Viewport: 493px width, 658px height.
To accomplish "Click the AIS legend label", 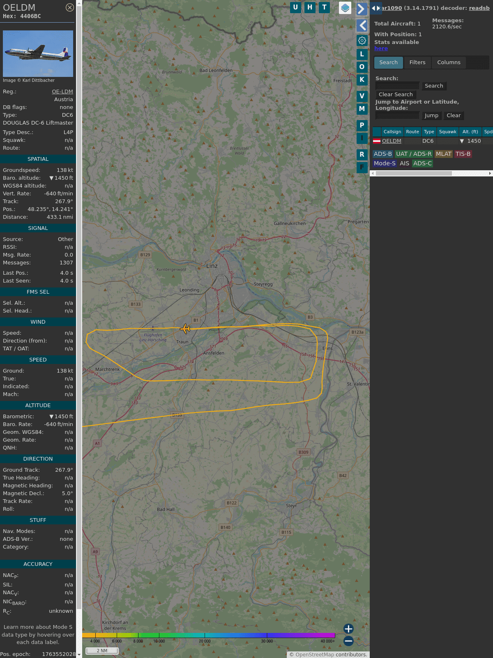I will 405,164.
